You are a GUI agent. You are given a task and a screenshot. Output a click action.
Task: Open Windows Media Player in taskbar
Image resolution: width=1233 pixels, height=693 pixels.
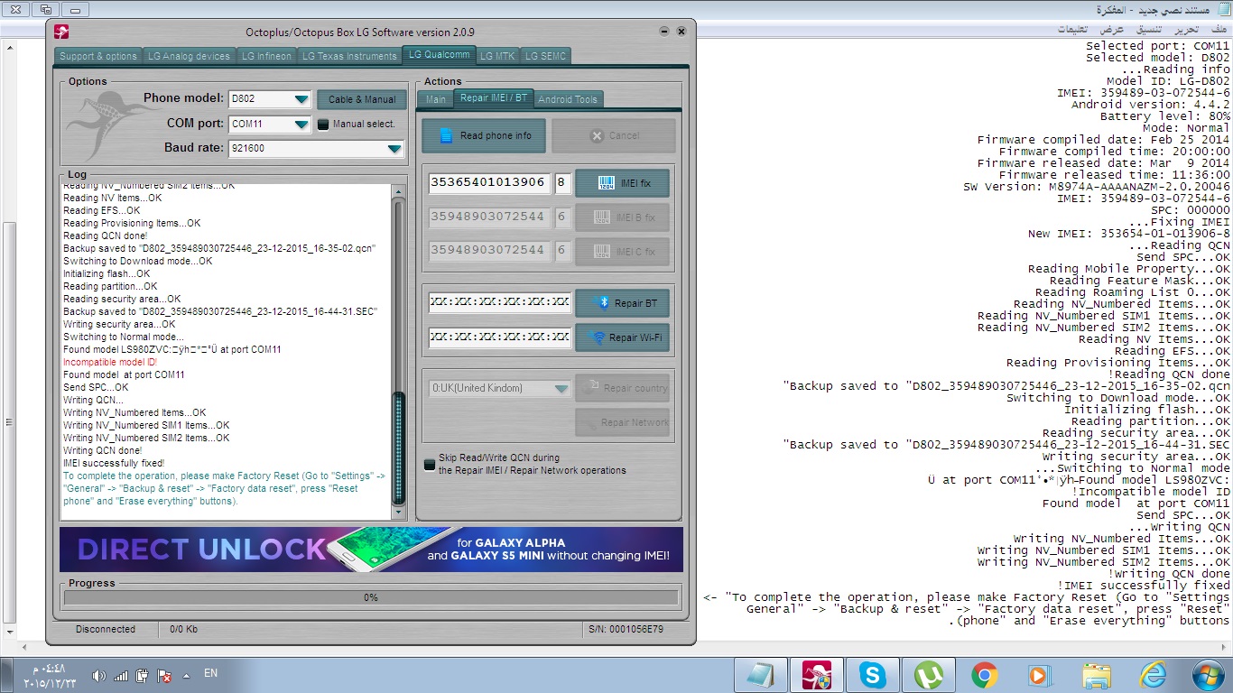[x=1040, y=674]
